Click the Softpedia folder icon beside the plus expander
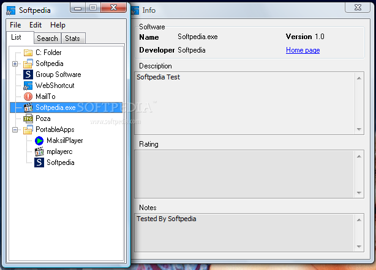Image resolution: width=376 pixels, height=270 pixels. point(28,64)
